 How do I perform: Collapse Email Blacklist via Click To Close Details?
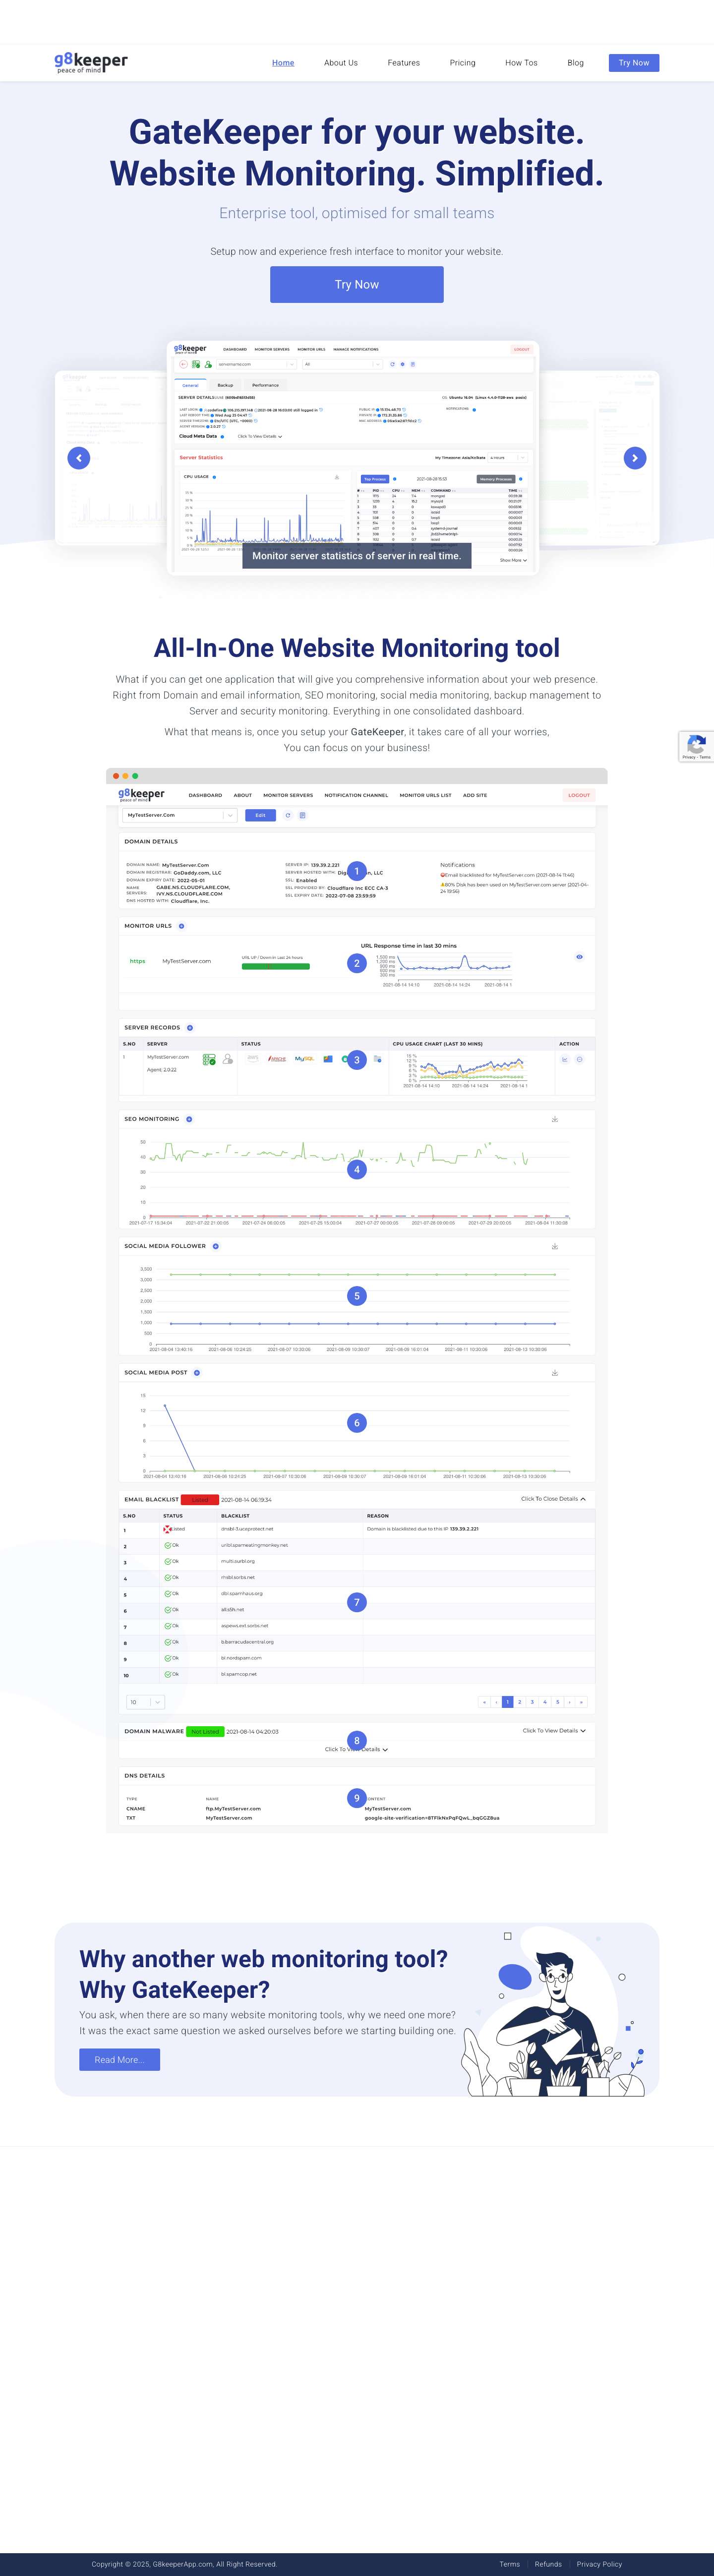pyautogui.click(x=553, y=1499)
